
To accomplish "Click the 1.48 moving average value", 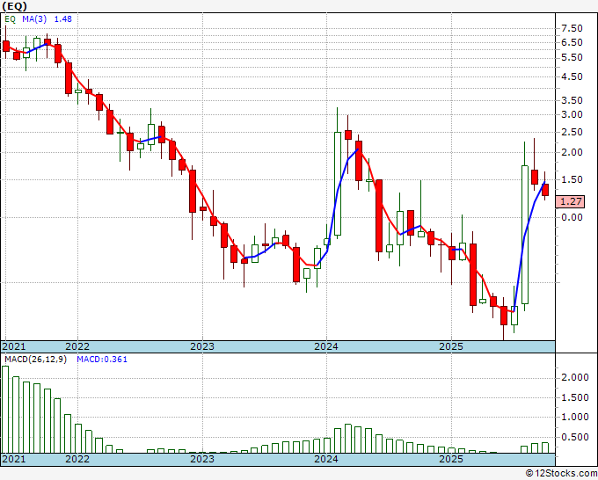I will [63, 19].
